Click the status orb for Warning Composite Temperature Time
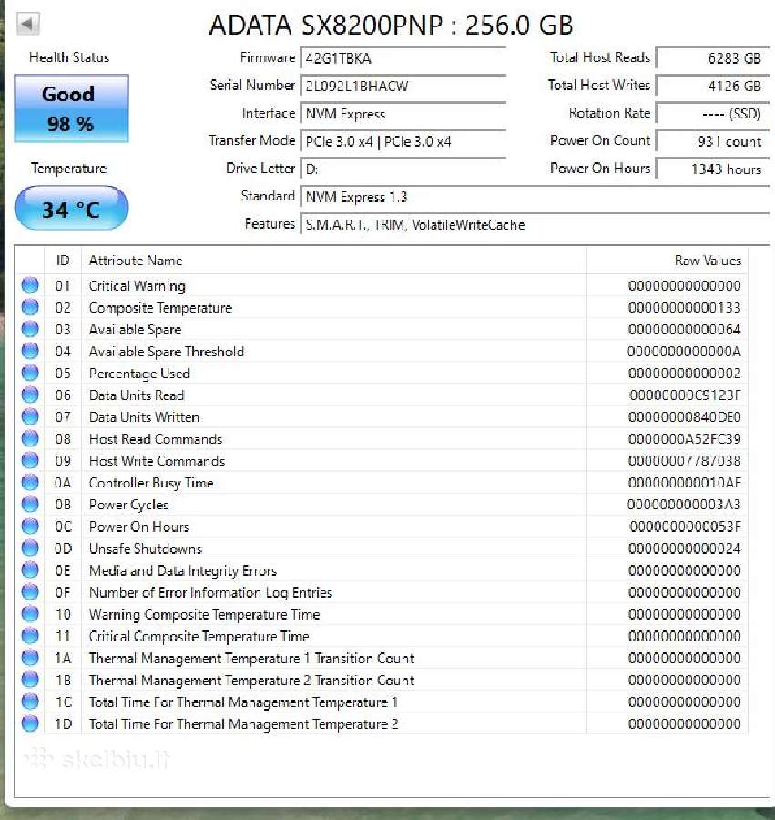 coord(30,614)
